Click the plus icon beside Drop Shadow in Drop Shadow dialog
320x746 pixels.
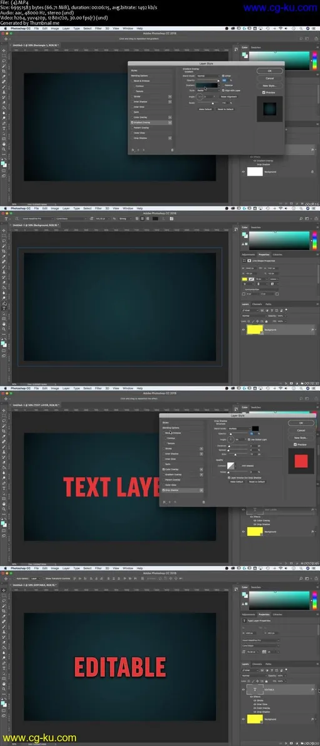tap(201, 490)
